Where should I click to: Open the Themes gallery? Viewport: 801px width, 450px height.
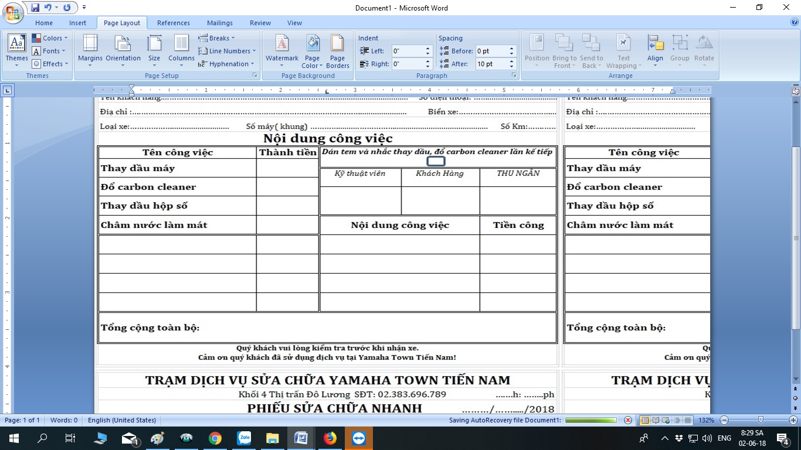tap(16, 49)
